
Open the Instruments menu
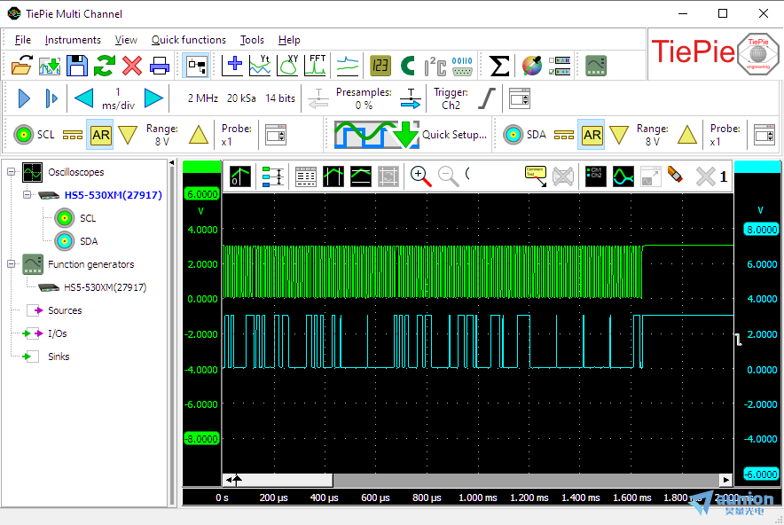point(73,40)
